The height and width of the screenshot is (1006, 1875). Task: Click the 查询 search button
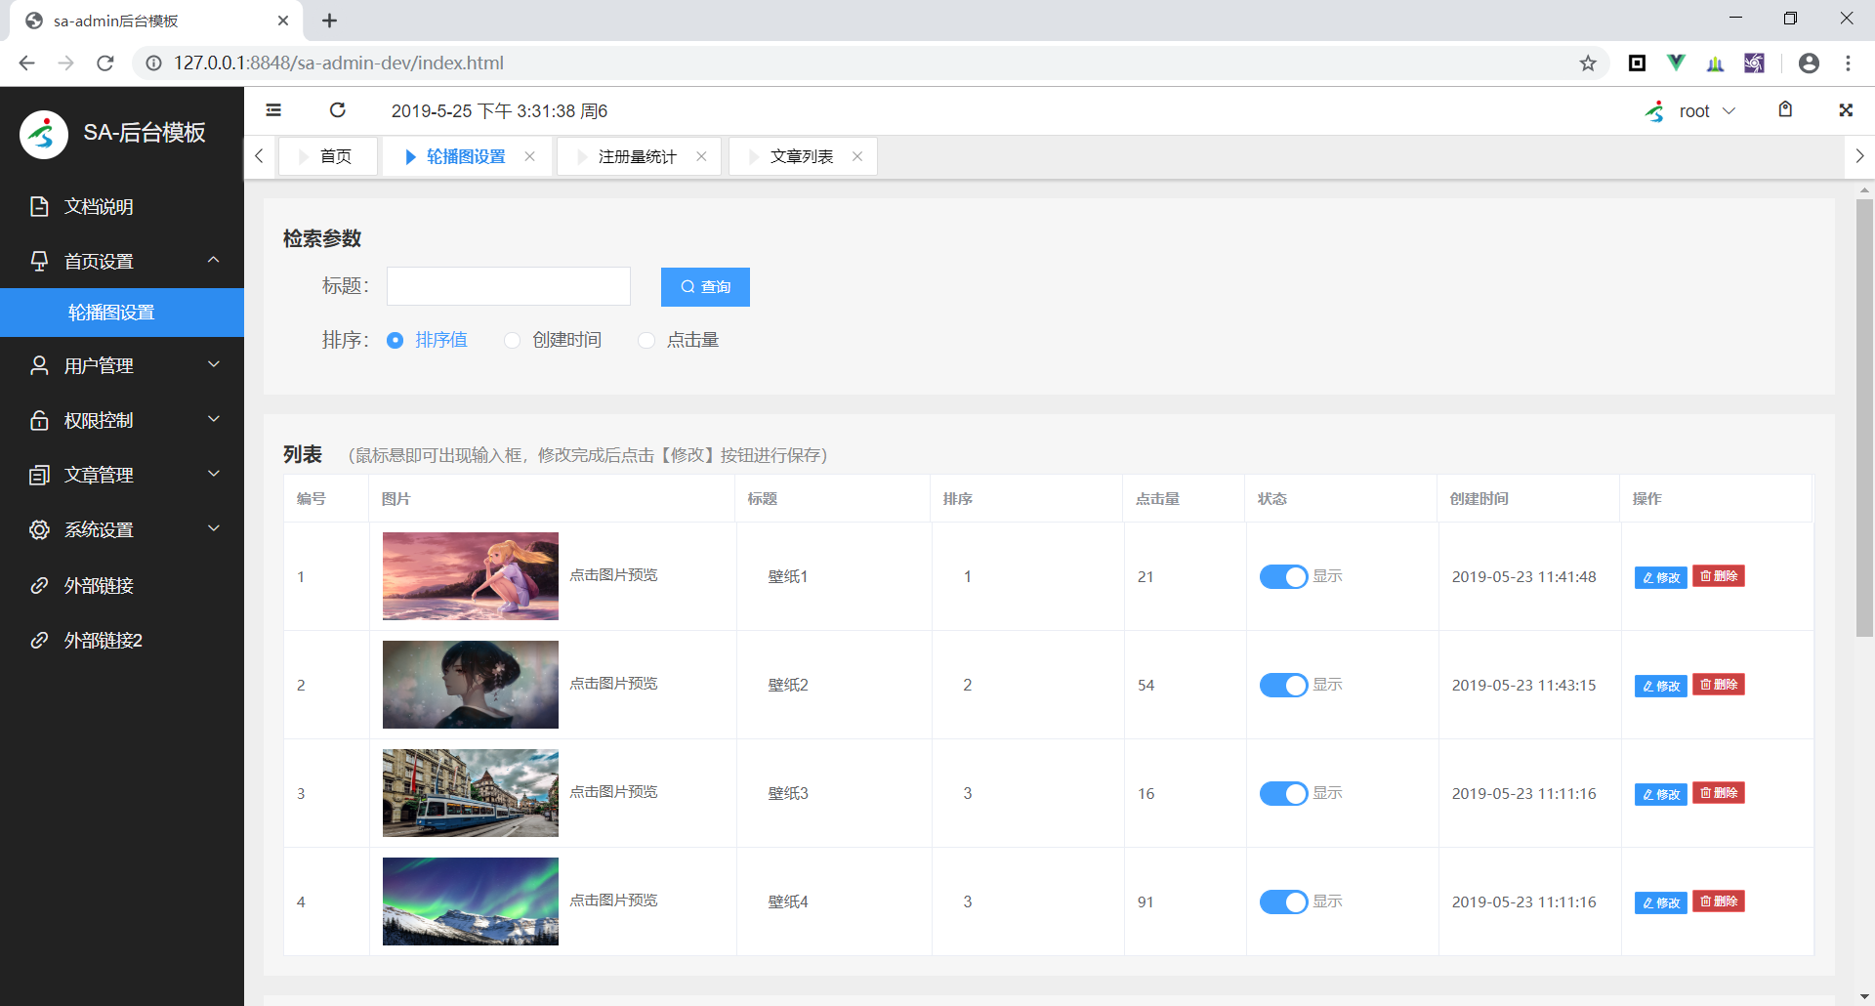pyautogui.click(x=705, y=287)
